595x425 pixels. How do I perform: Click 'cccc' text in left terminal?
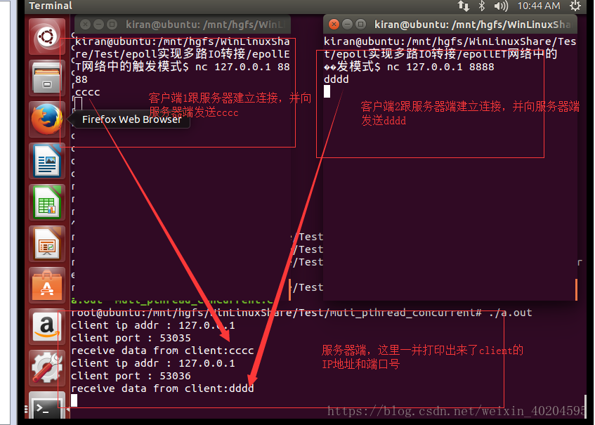pos(88,92)
